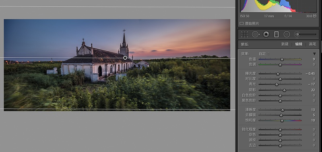Viewport: 322px width, 152px height.
Task: Click the histogram graph in the panel
Action: tap(279, 6)
